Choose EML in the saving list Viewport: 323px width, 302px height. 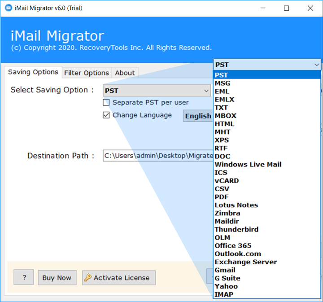click(x=267, y=91)
